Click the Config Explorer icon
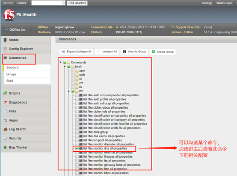 (5, 49)
